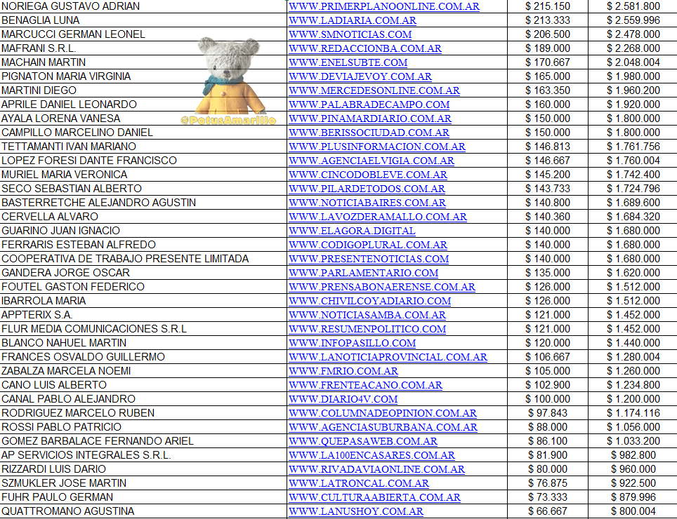Viewport: 677px width, 519px height.
Task: Open the WWW.AGENCIAELVIGIA.COM.AR link
Action: (372, 161)
